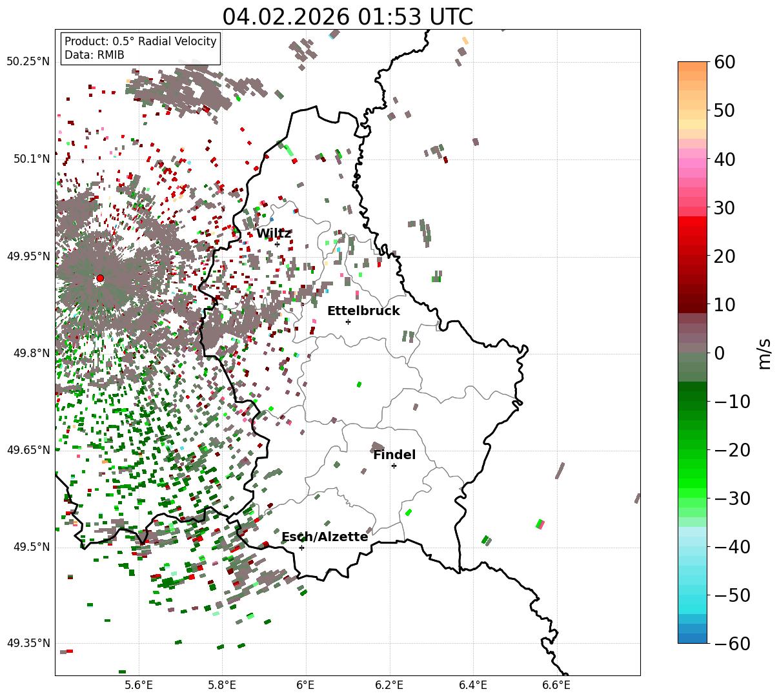Click the Findel city label

394,455
